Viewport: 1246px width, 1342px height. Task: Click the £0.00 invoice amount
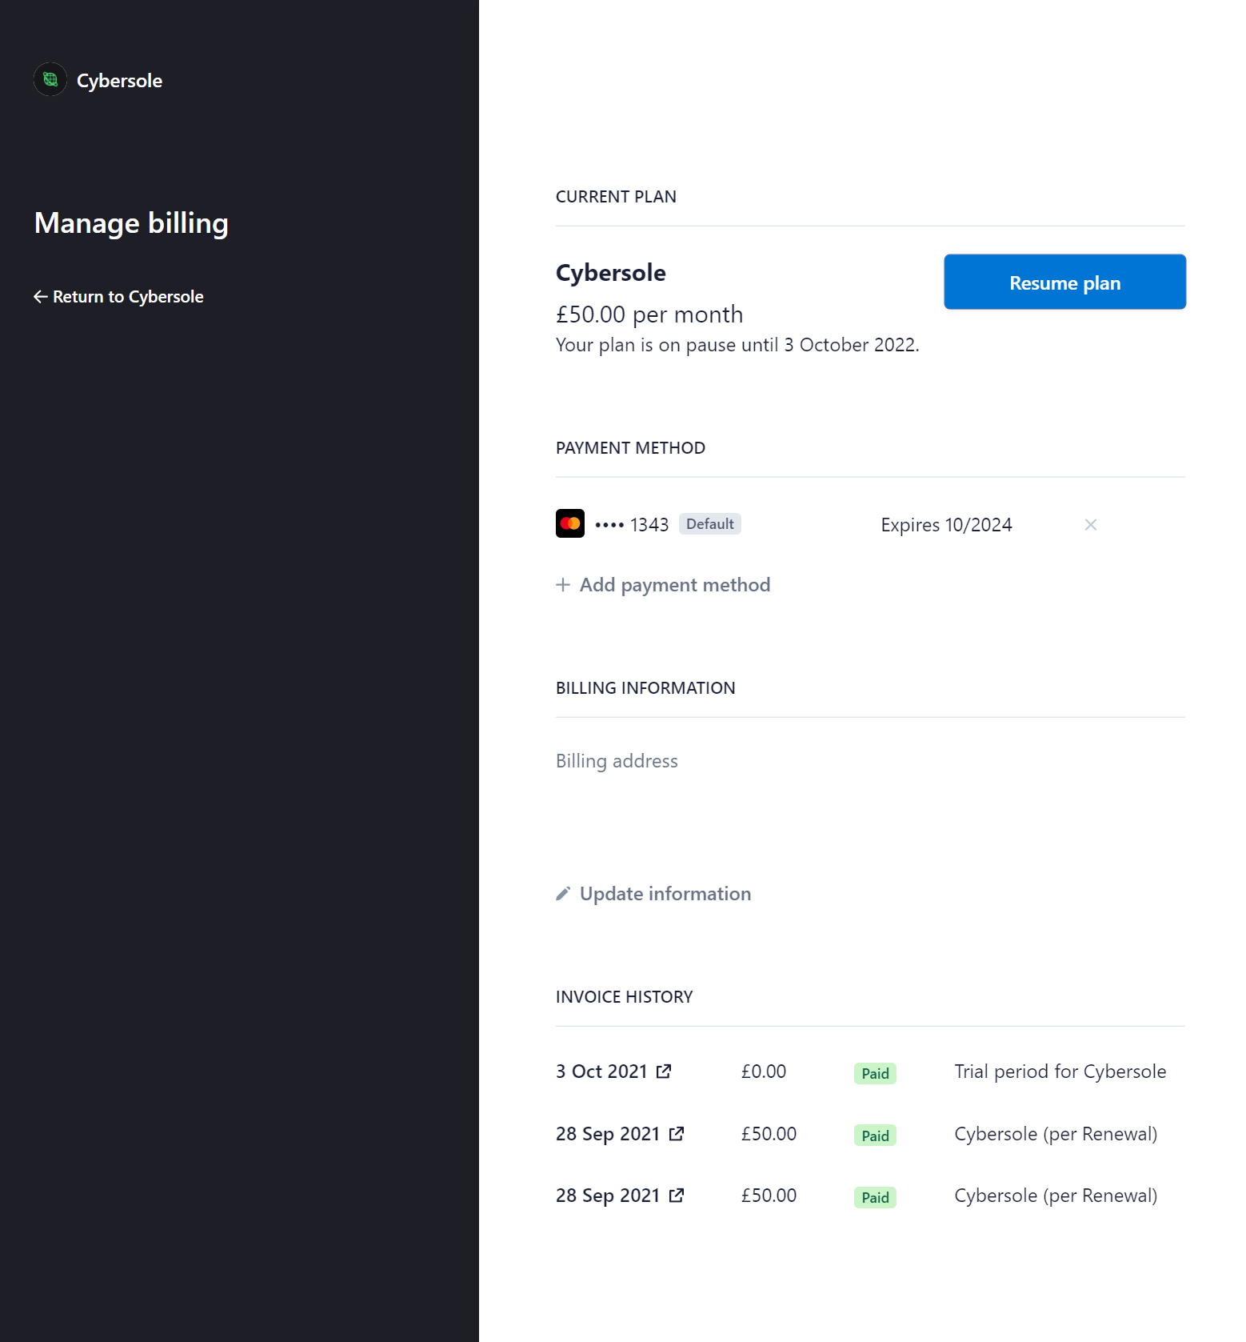tap(764, 1072)
